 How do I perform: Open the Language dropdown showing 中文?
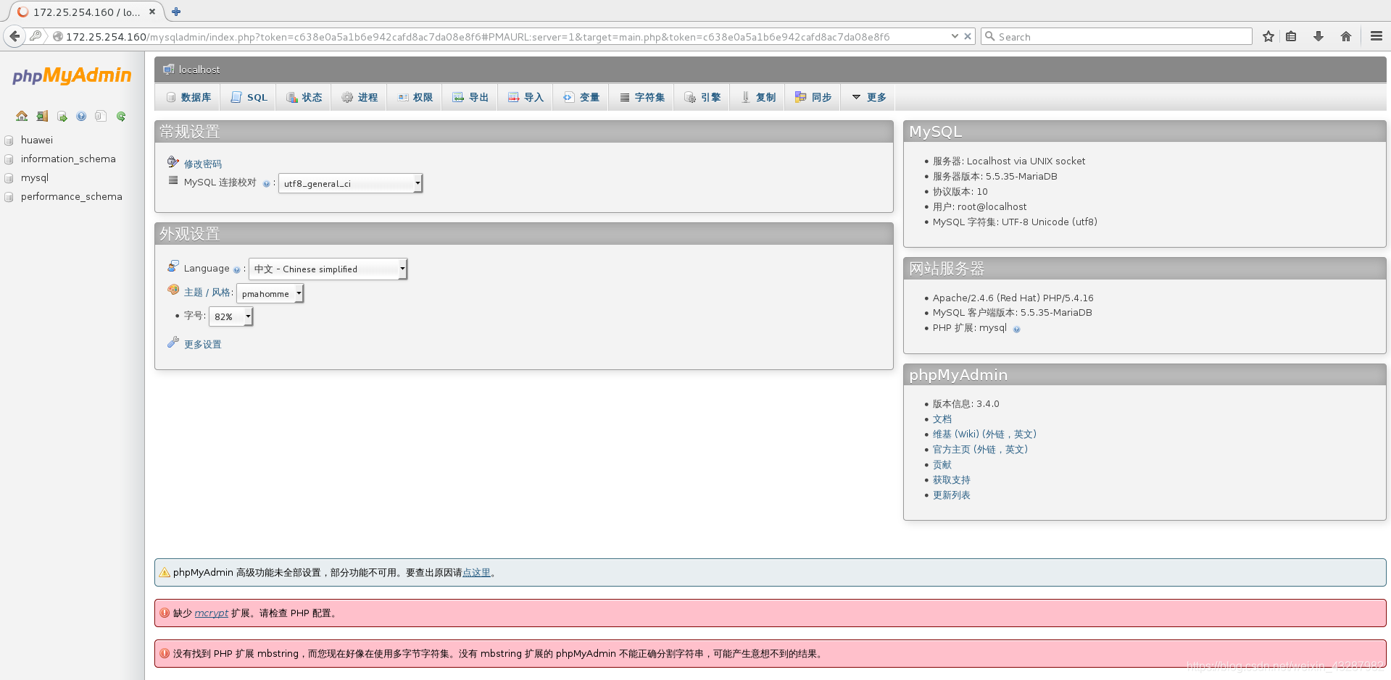point(328,269)
